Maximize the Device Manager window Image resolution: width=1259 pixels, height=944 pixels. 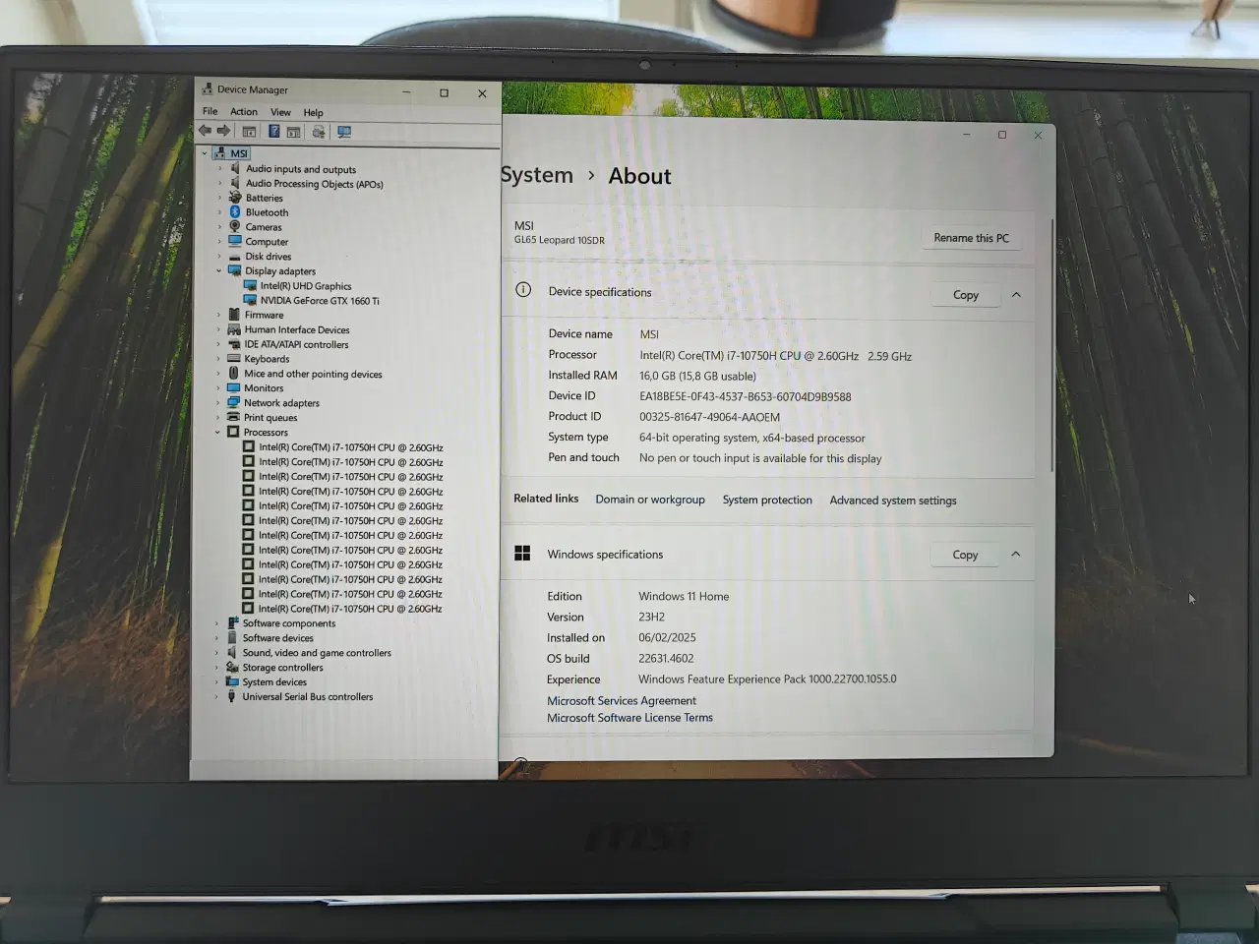click(x=444, y=92)
